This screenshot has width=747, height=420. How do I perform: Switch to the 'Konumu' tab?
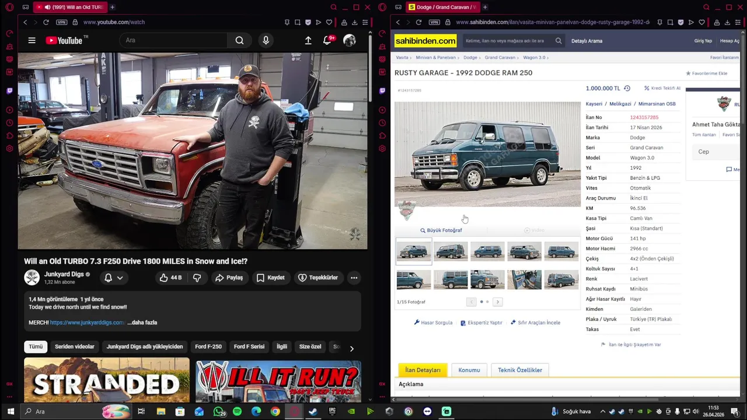click(469, 370)
